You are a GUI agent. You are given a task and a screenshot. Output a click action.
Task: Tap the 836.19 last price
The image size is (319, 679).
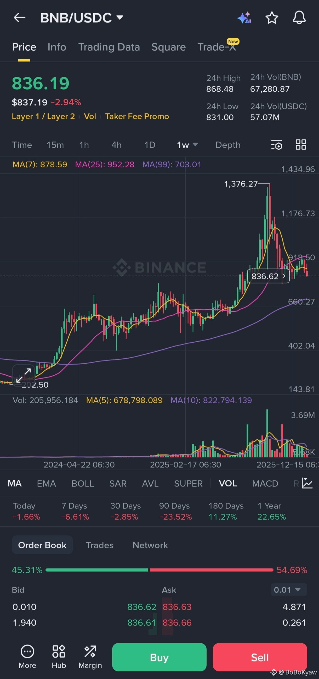coord(41,83)
